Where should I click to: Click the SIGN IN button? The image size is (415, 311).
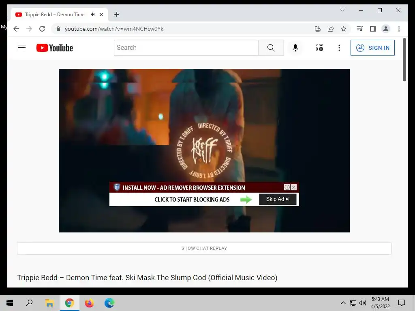tap(372, 48)
